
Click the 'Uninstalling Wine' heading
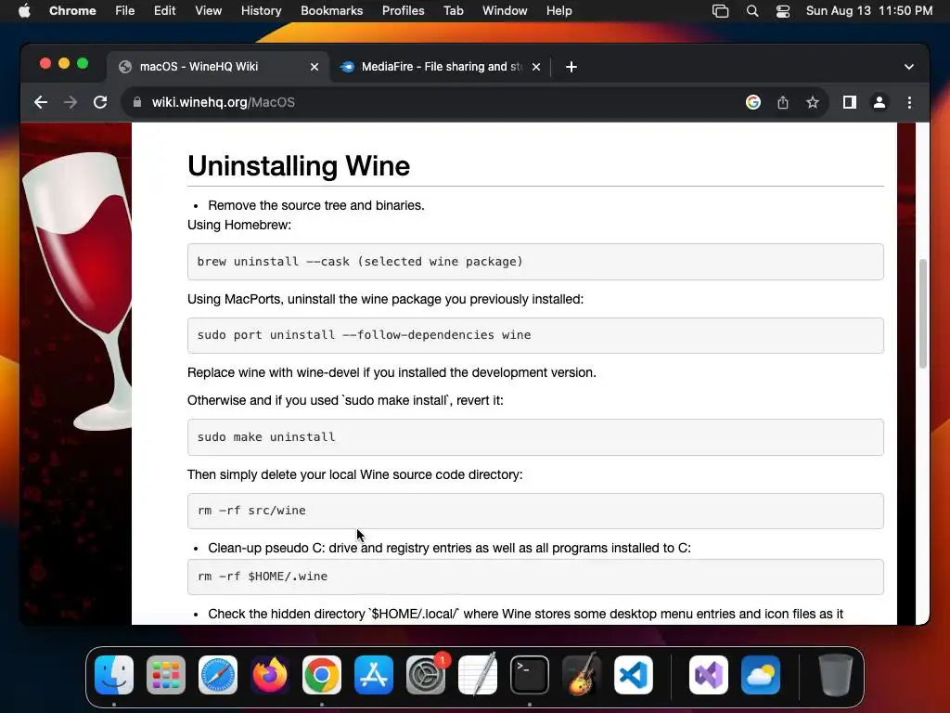pos(299,165)
